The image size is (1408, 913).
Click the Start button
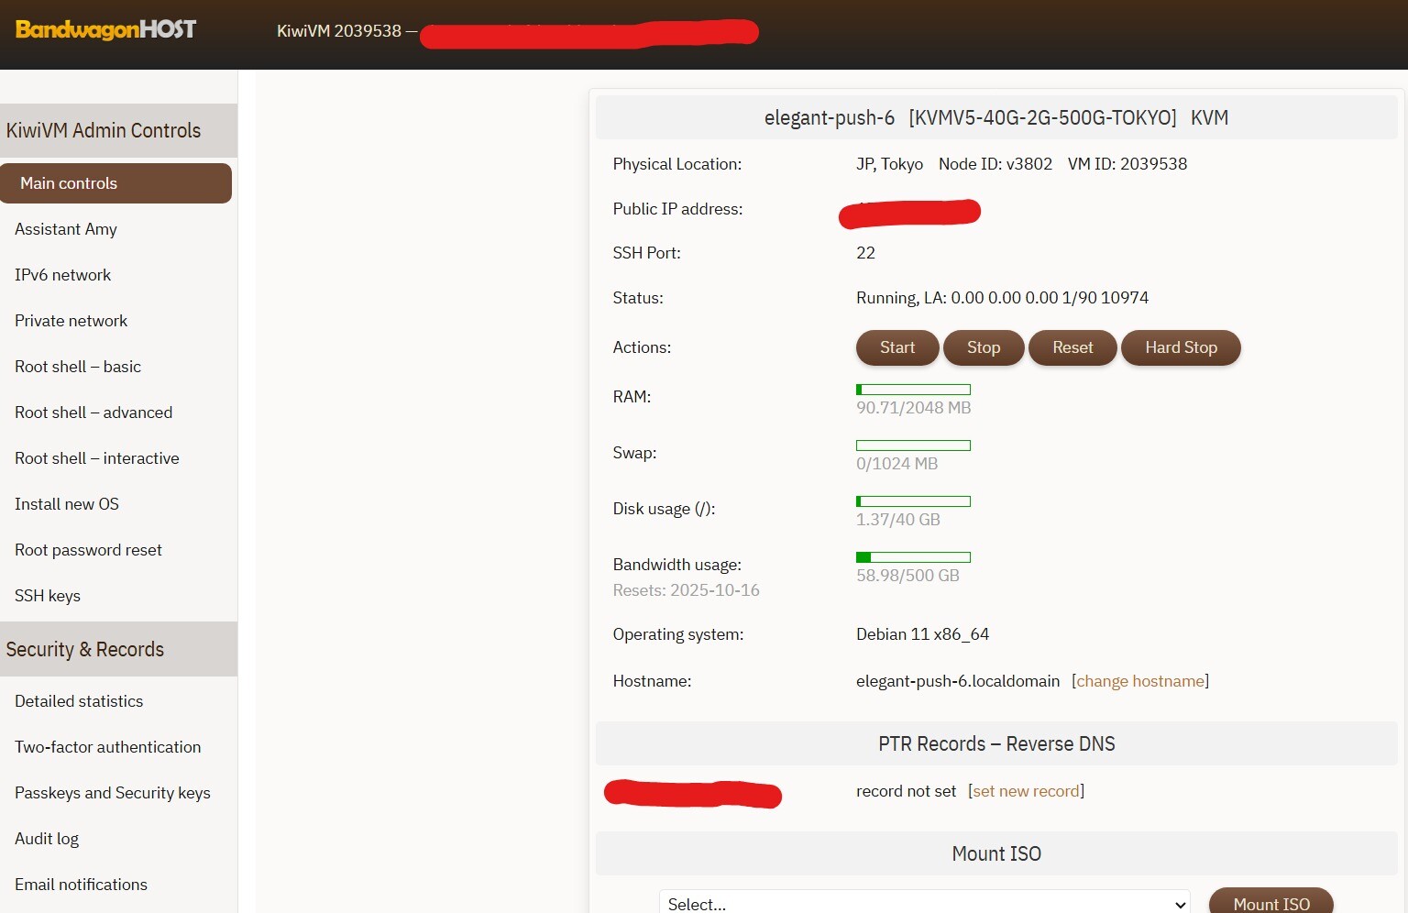click(x=897, y=347)
